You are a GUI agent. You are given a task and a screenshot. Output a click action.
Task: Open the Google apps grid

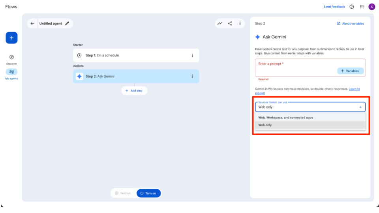(362, 7)
